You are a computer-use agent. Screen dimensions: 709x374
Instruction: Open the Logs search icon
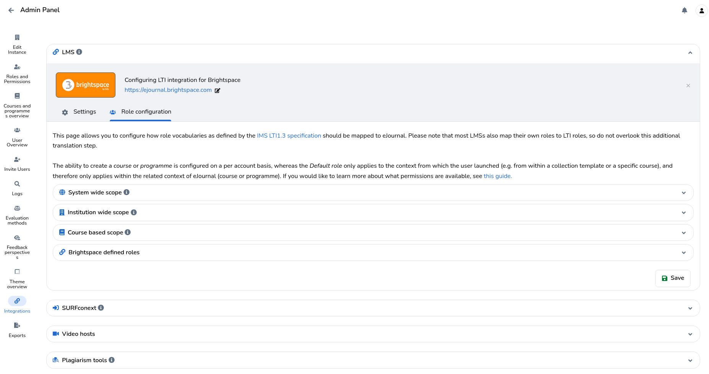pyautogui.click(x=17, y=184)
